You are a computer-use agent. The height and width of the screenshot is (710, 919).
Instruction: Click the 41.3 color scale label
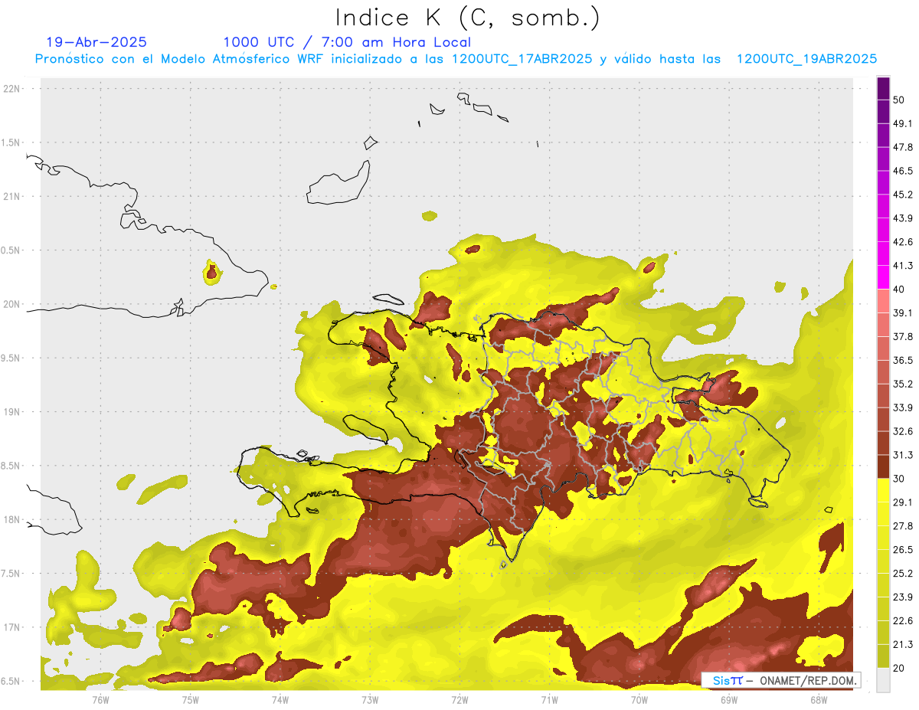[x=904, y=266]
